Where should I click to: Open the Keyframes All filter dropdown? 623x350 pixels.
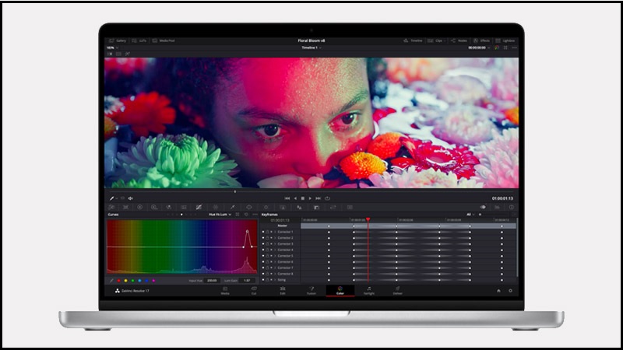[470, 215]
